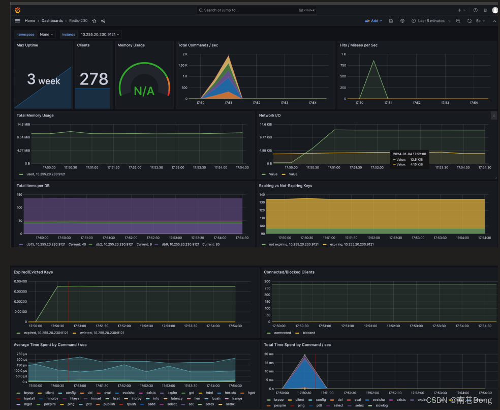Open the namespace None dropdown
Image resolution: width=500 pixels, height=410 pixels.
(x=46, y=35)
